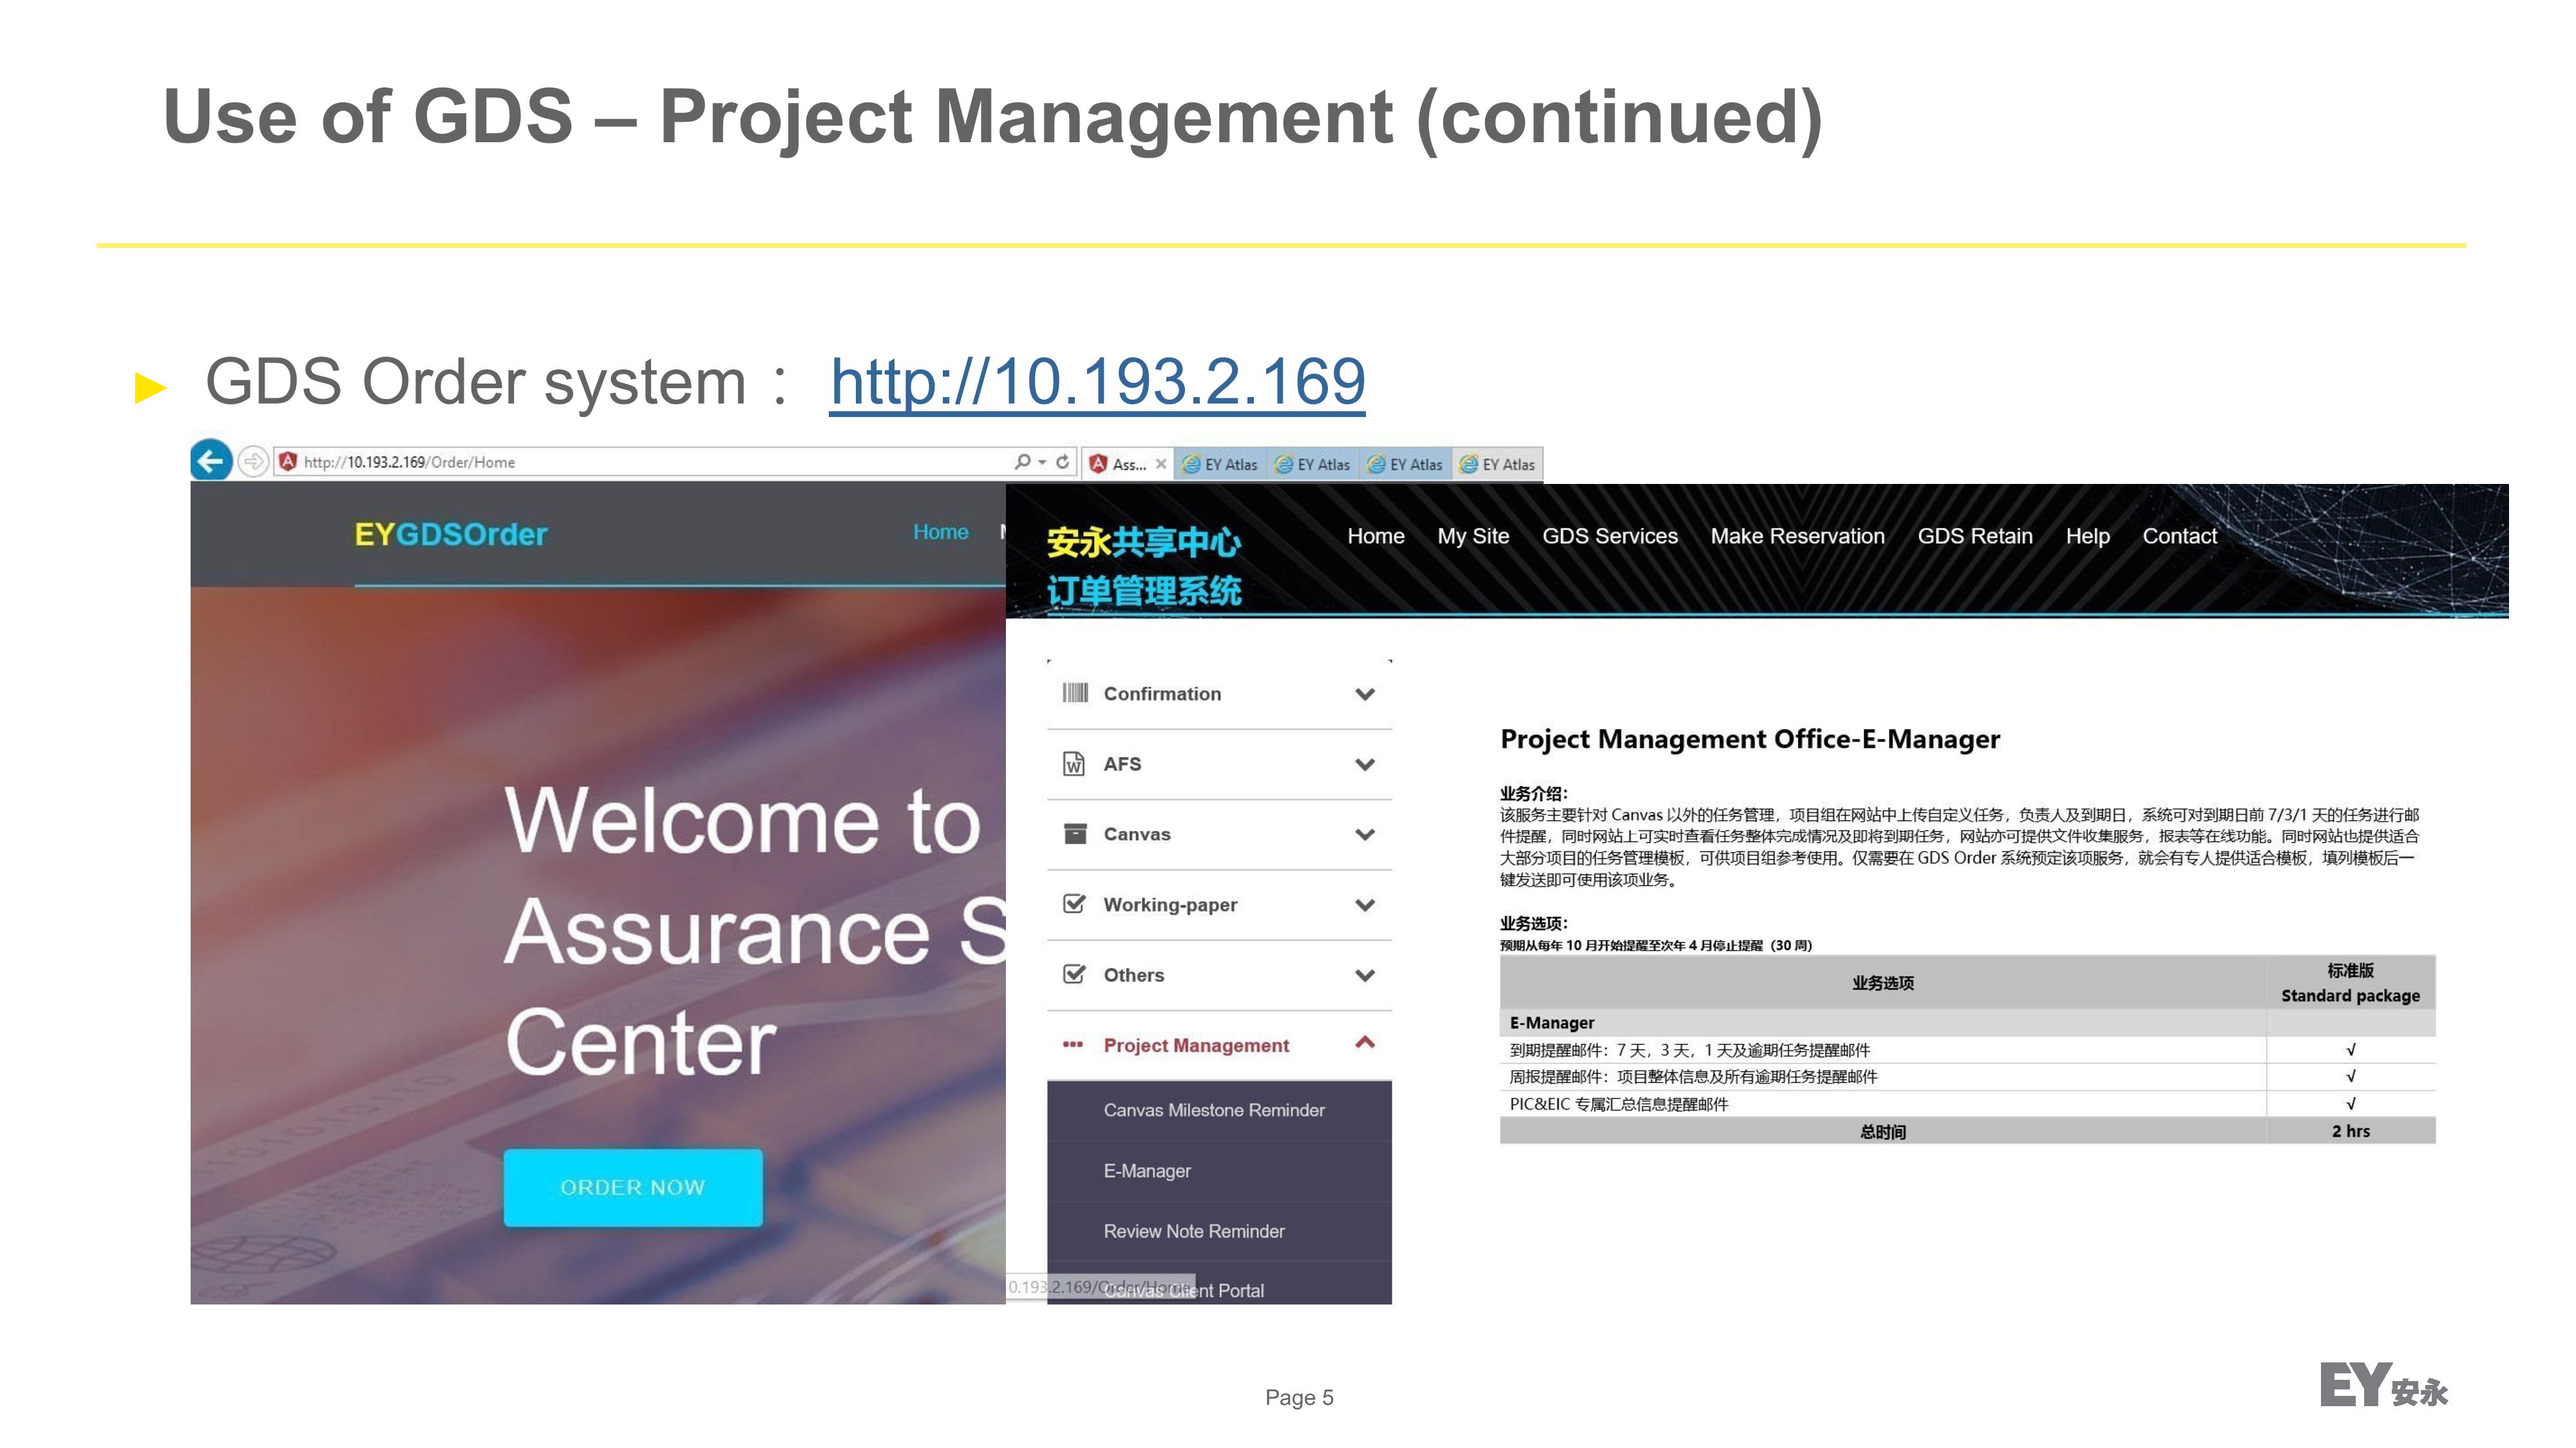Image resolution: width=2576 pixels, height=1448 pixels.
Task: Switch to the second EY Atlas tab
Action: 1313,465
